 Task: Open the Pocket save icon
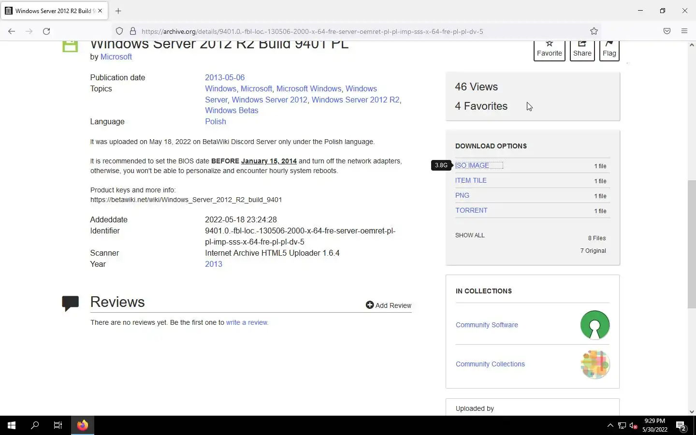(667, 31)
